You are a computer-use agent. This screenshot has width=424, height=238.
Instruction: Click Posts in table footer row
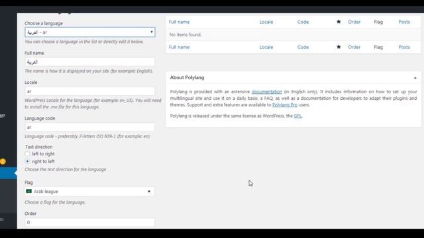click(404, 47)
